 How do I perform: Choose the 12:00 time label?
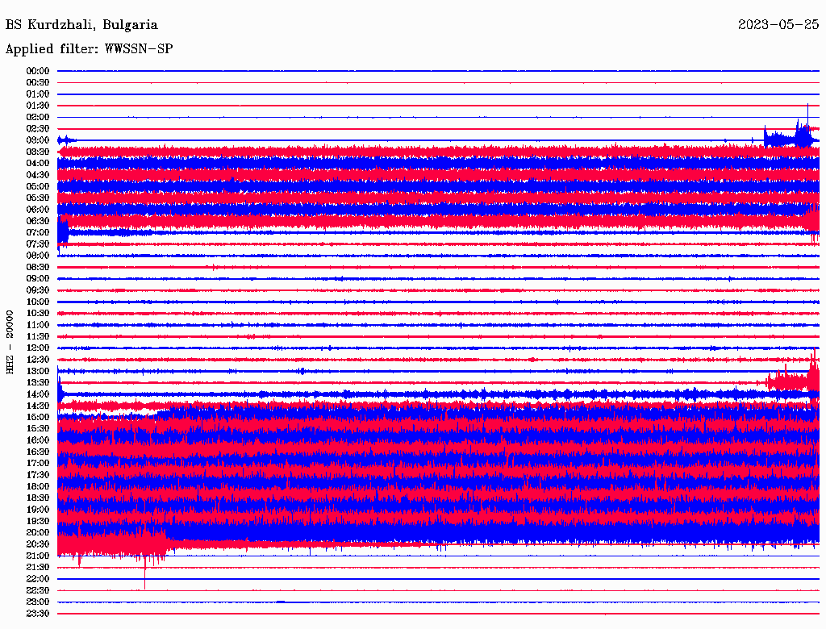(x=38, y=348)
